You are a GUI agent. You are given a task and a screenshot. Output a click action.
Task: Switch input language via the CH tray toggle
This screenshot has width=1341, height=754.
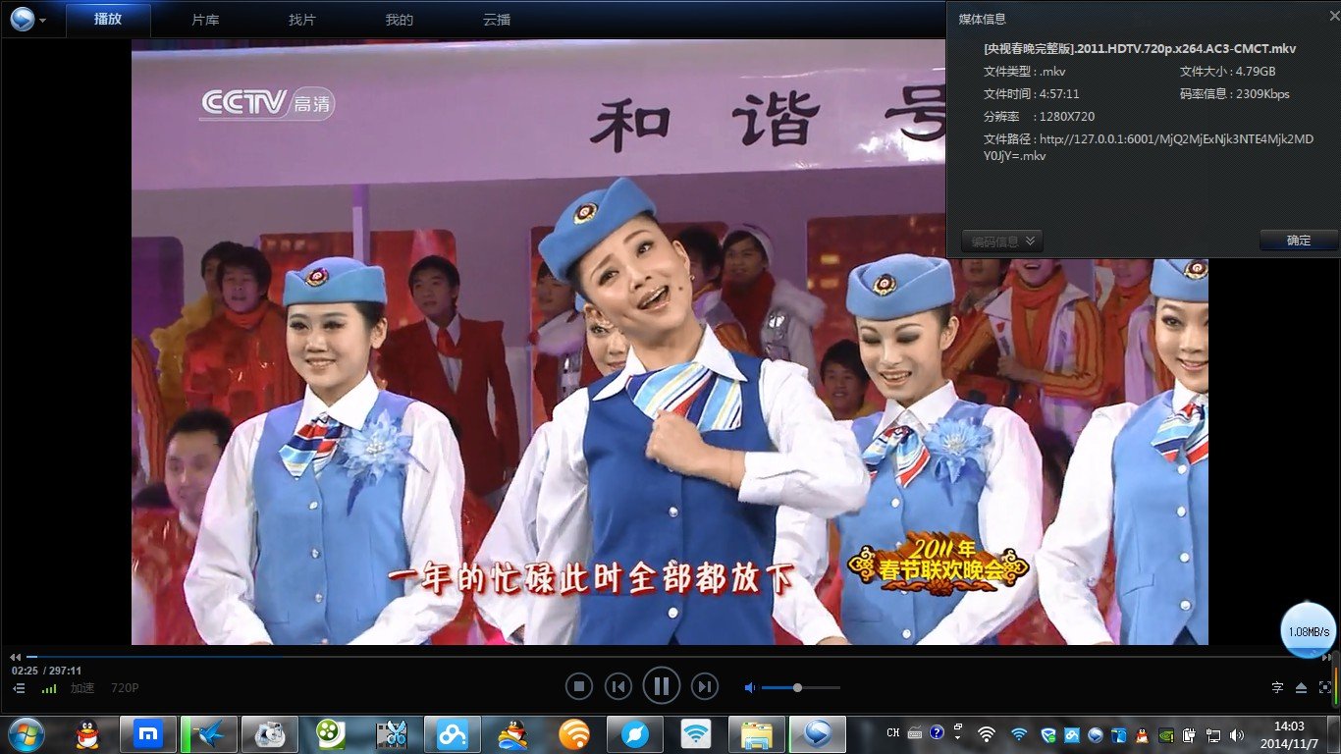click(x=891, y=733)
